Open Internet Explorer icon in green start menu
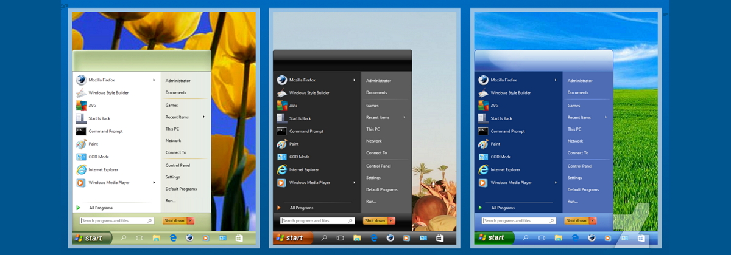Image resolution: width=731 pixels, height=255 pixels. (x=81, y=169)
